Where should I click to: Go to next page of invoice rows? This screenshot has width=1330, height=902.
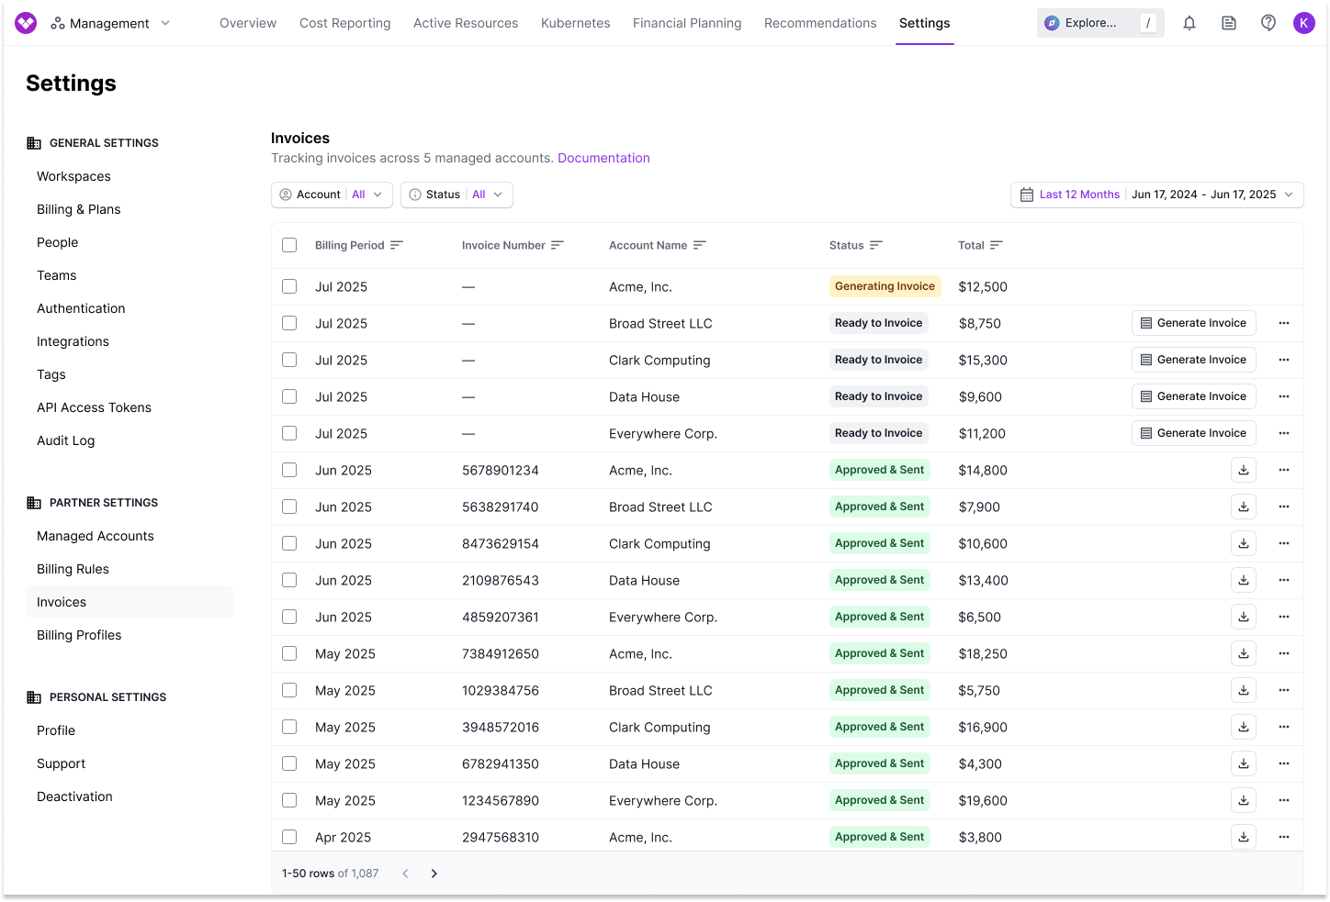434,874
